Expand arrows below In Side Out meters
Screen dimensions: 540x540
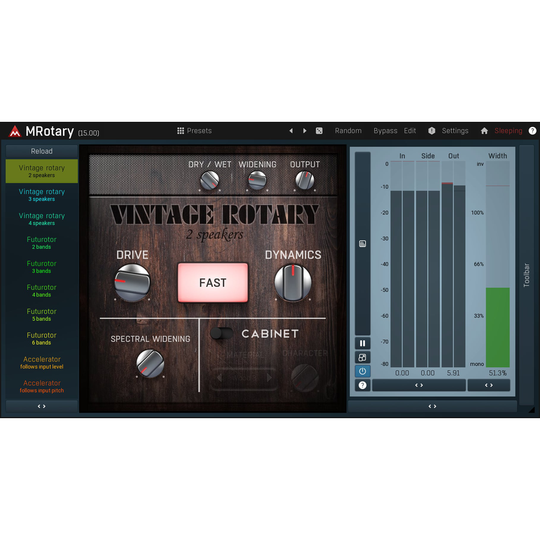coord(419,385)
